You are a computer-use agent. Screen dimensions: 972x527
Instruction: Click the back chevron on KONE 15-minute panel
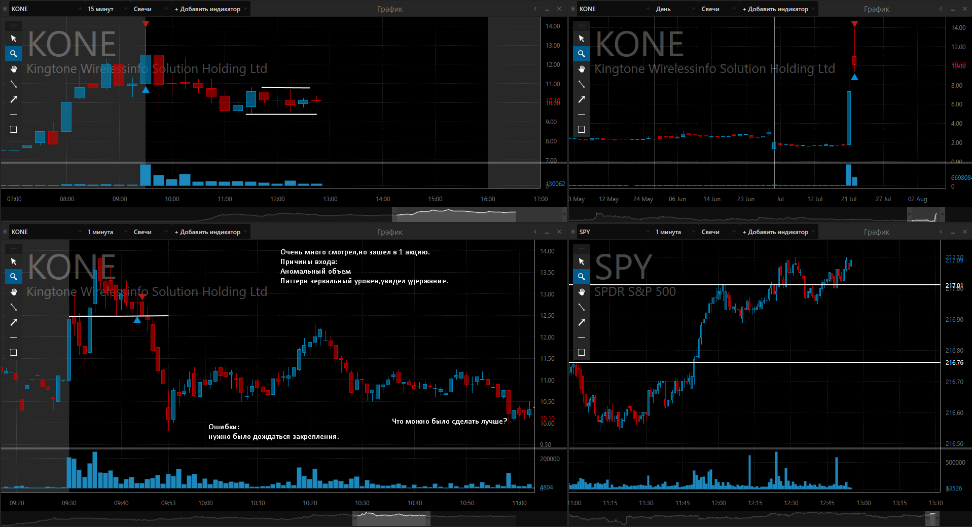pos(535,9)
